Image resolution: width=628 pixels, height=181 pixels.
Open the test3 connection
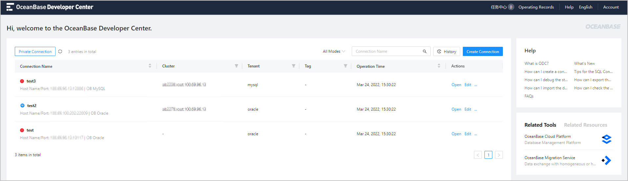(456, 85)
